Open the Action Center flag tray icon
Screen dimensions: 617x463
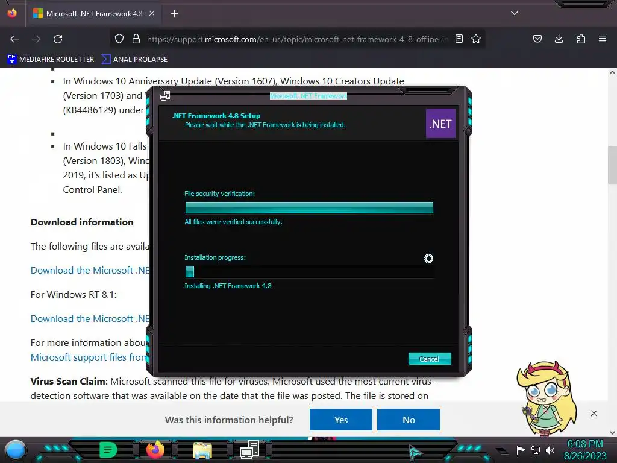521,450
